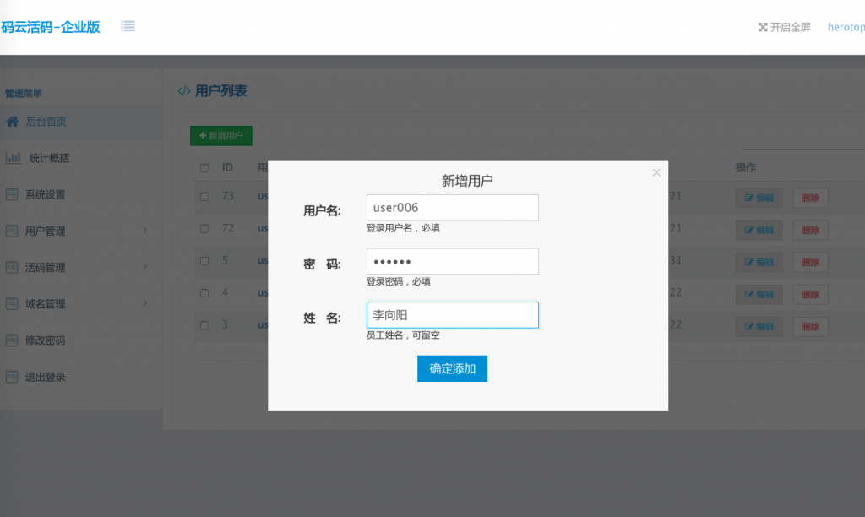Toggle sidebar menu hamburger icon
The width and height of the screenshot is (865, 517).
pyautogui.click(x=128, y=26)
